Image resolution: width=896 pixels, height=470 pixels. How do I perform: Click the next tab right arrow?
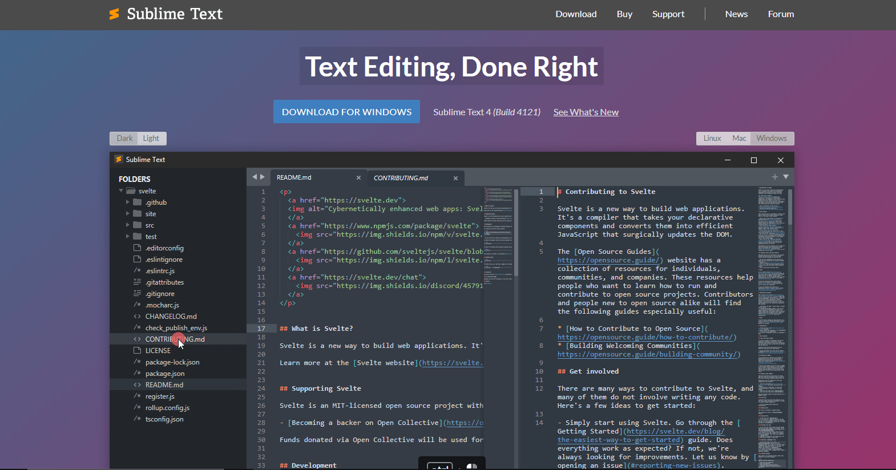point(263,177)
